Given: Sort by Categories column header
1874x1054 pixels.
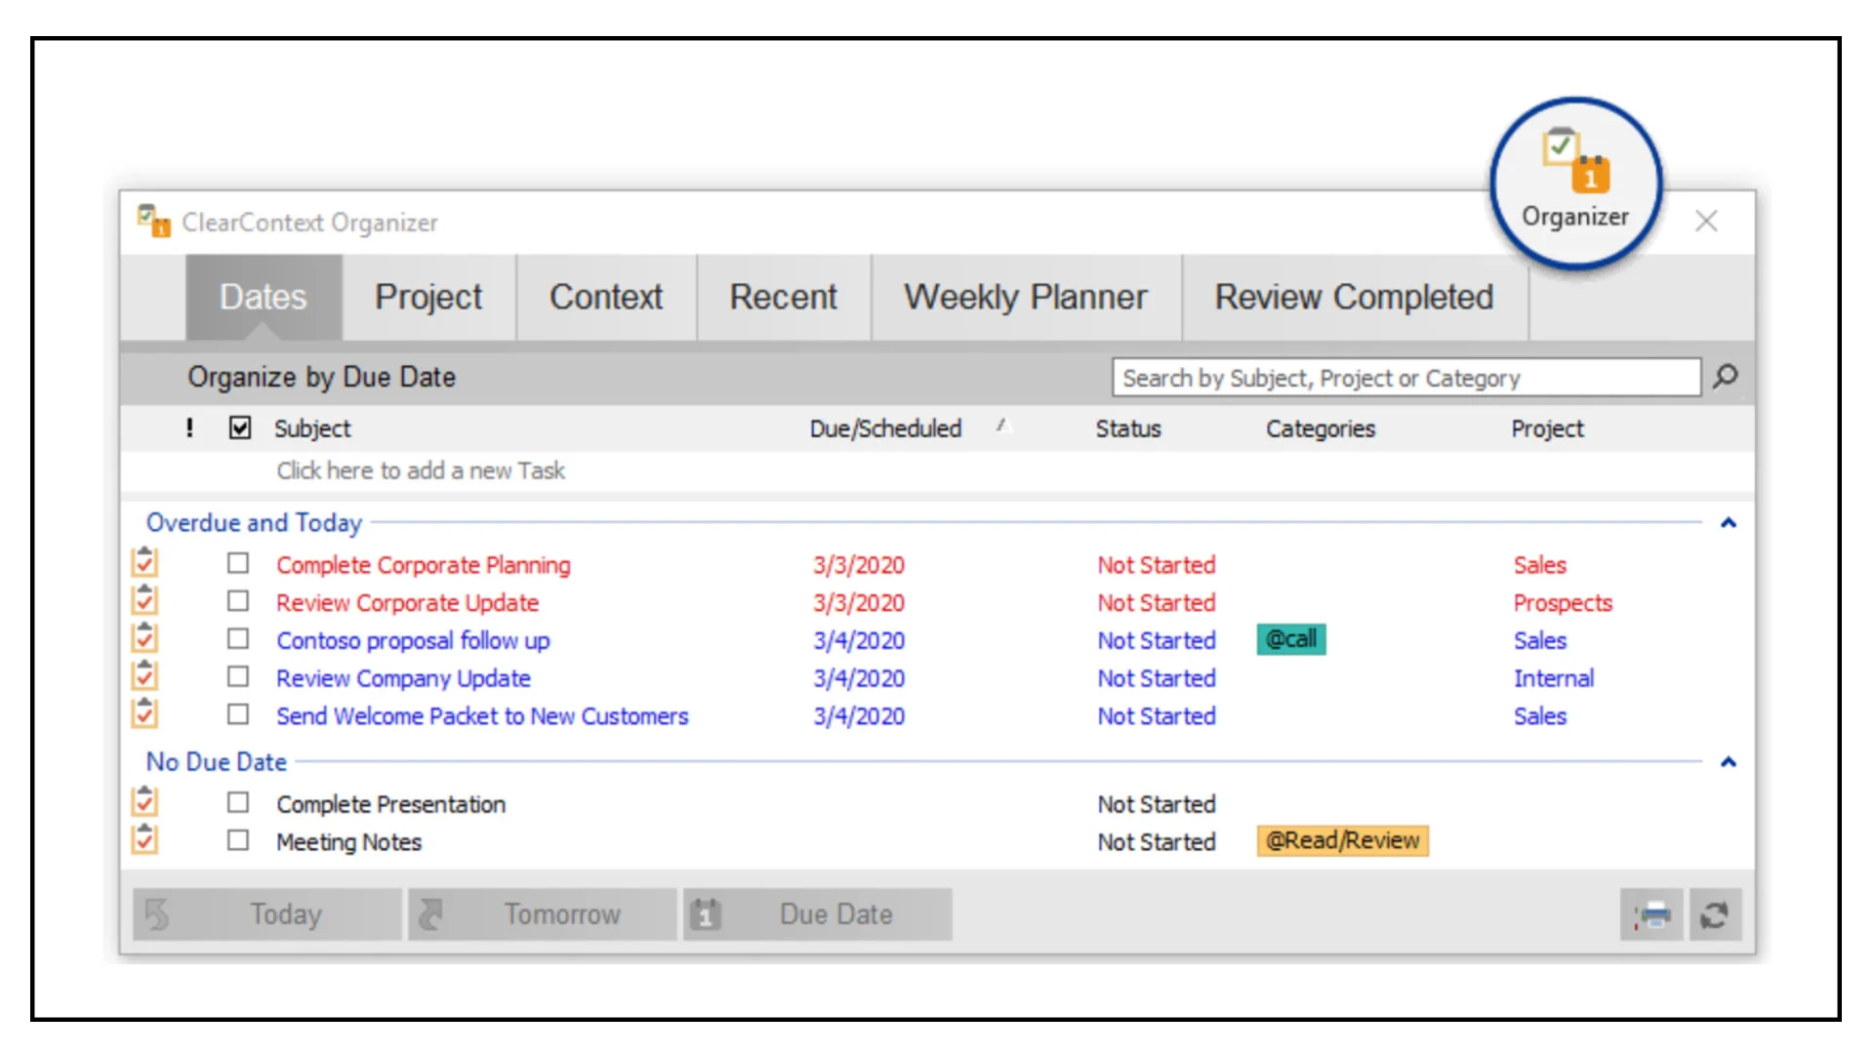Looking at the screenshot, I should 1321,428.
